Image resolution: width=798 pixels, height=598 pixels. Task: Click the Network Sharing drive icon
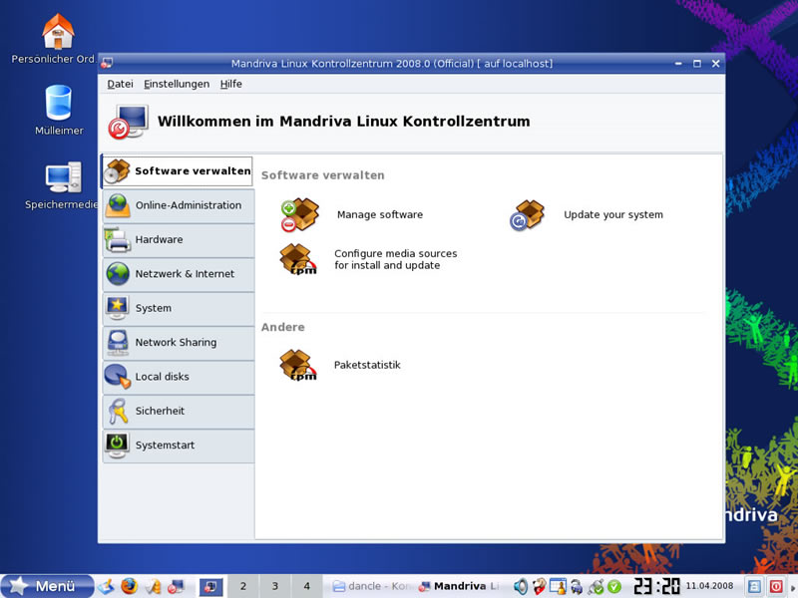[x=118, y=342]
